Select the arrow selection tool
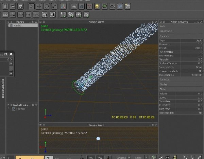This screenshot has width=204, height=159. click(31, 6)
